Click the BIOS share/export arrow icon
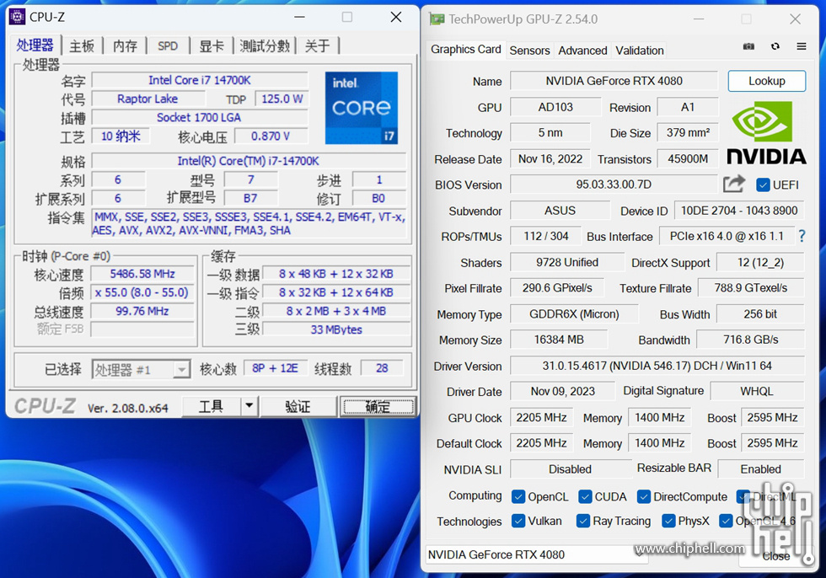 pyautogui.click(x=734, y=184)
